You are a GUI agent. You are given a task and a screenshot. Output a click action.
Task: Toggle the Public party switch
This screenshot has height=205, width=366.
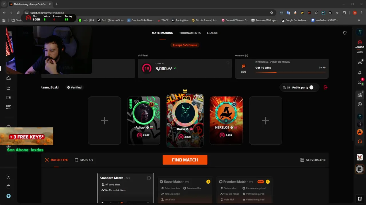pos(311,87)
